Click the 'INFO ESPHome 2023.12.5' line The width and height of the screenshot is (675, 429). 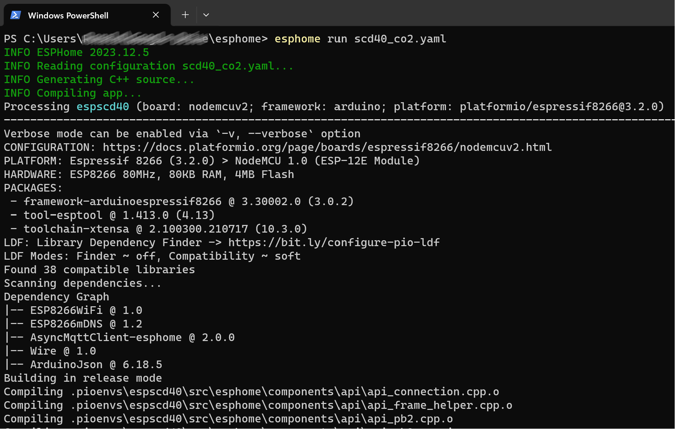point(76,52)
